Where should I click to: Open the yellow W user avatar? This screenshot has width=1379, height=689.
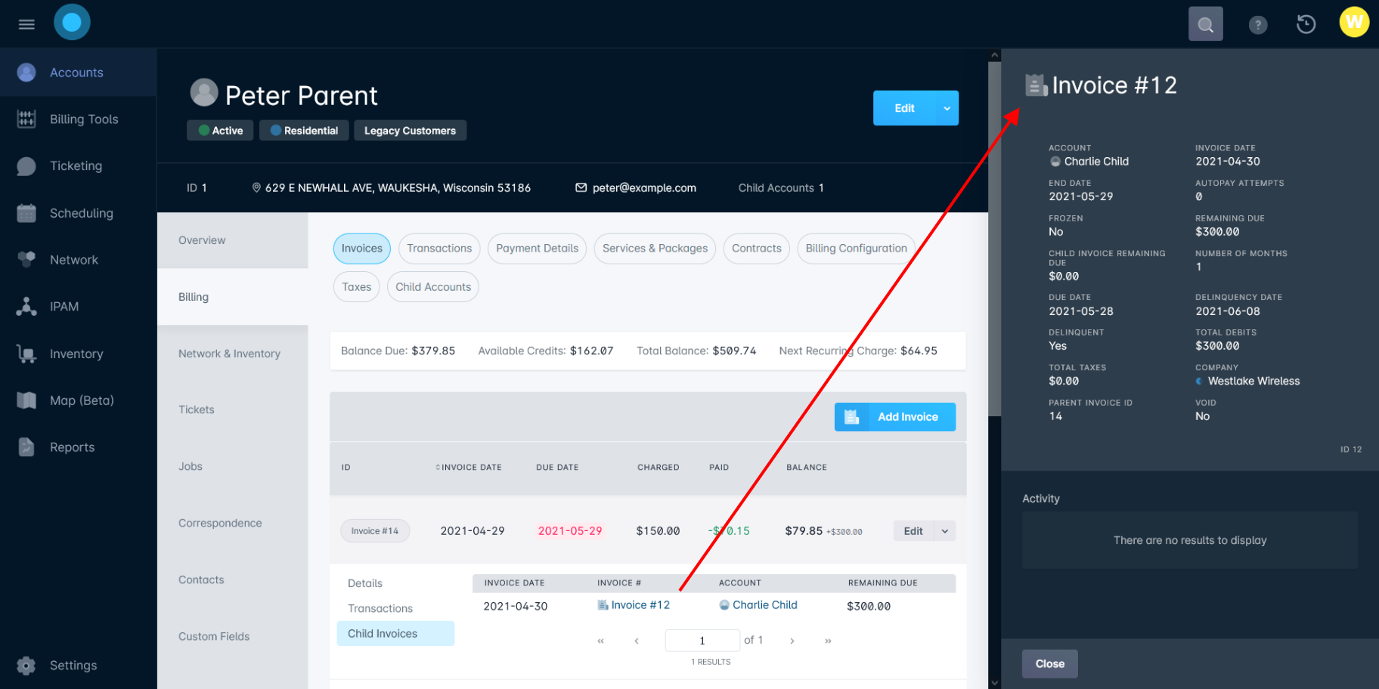[1354, 22]
